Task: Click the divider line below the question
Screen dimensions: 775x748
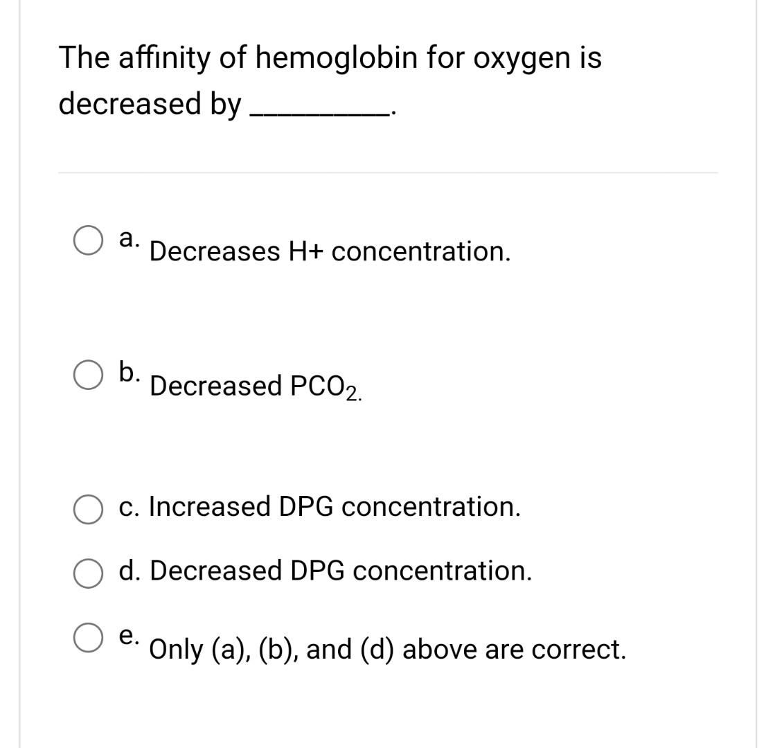Action: [x=387, y=171]
